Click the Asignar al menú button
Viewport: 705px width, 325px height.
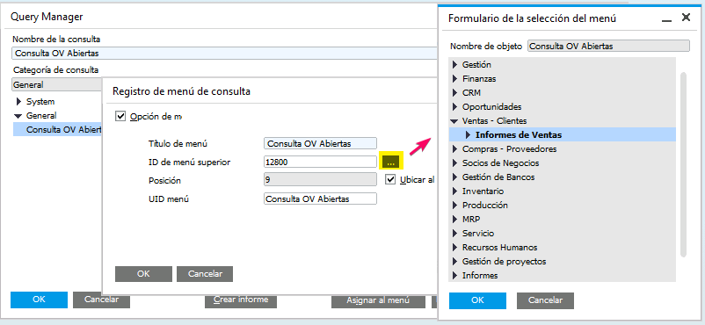378,300
